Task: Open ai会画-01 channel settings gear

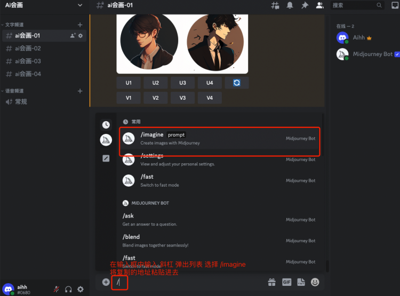Action: (x=81, y=36)
